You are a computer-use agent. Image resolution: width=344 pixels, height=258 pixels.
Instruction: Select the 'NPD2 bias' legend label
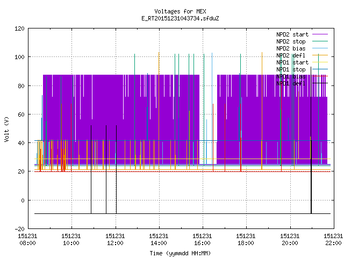(x=291, y=48)
